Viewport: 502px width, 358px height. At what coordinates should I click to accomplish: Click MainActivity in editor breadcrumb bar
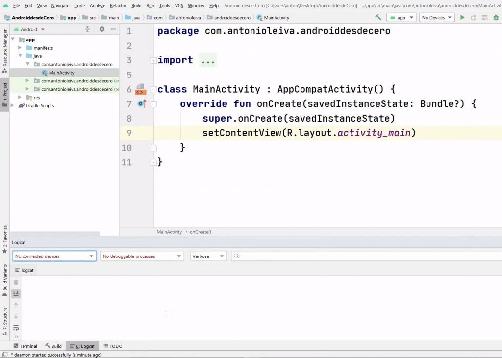[169, 232]
